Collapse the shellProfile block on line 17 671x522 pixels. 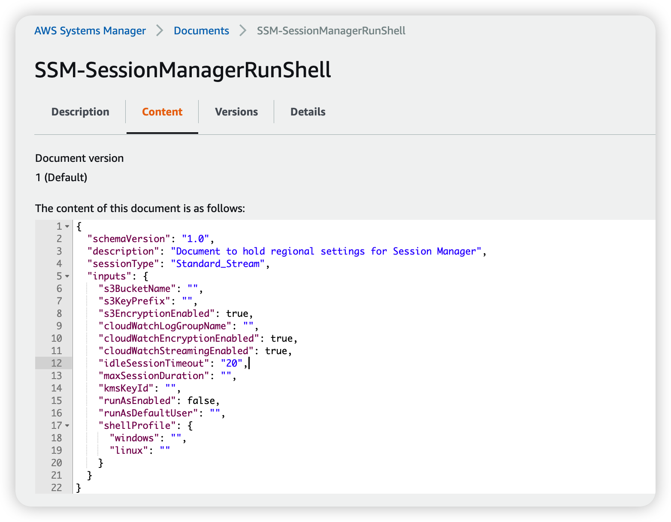pyautogui.click(x=67, y=425)
